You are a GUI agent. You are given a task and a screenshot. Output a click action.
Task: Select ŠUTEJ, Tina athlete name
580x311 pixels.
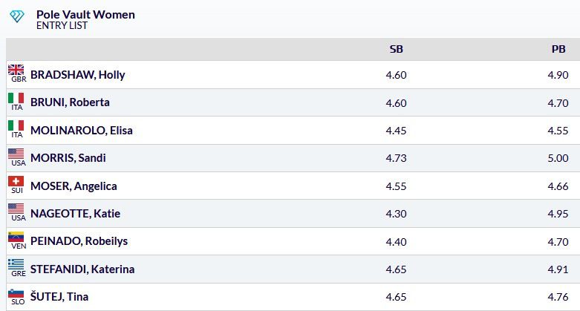click(x=59, y=297)
